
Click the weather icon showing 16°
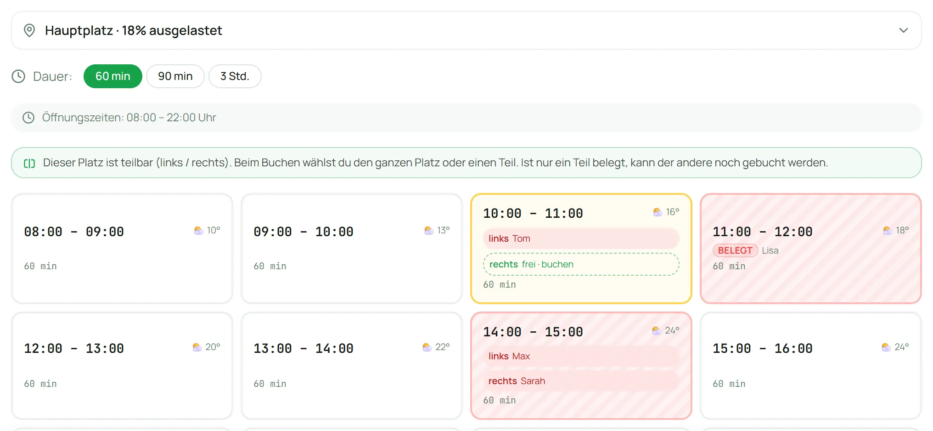point(658,212)
